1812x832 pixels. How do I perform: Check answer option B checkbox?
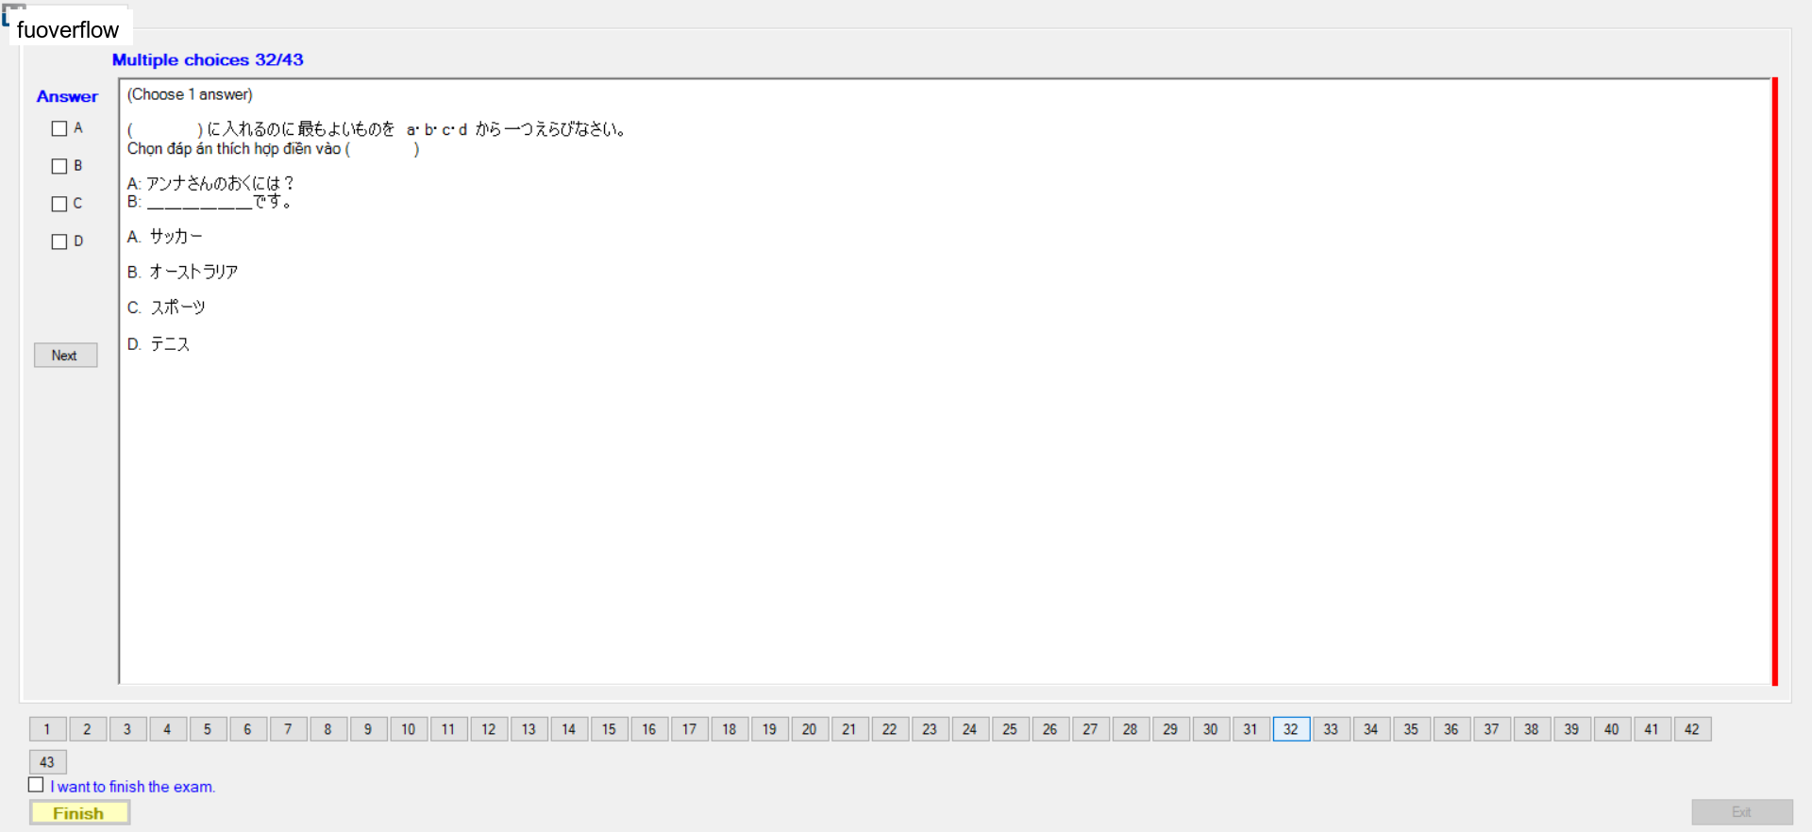(59, 166)
